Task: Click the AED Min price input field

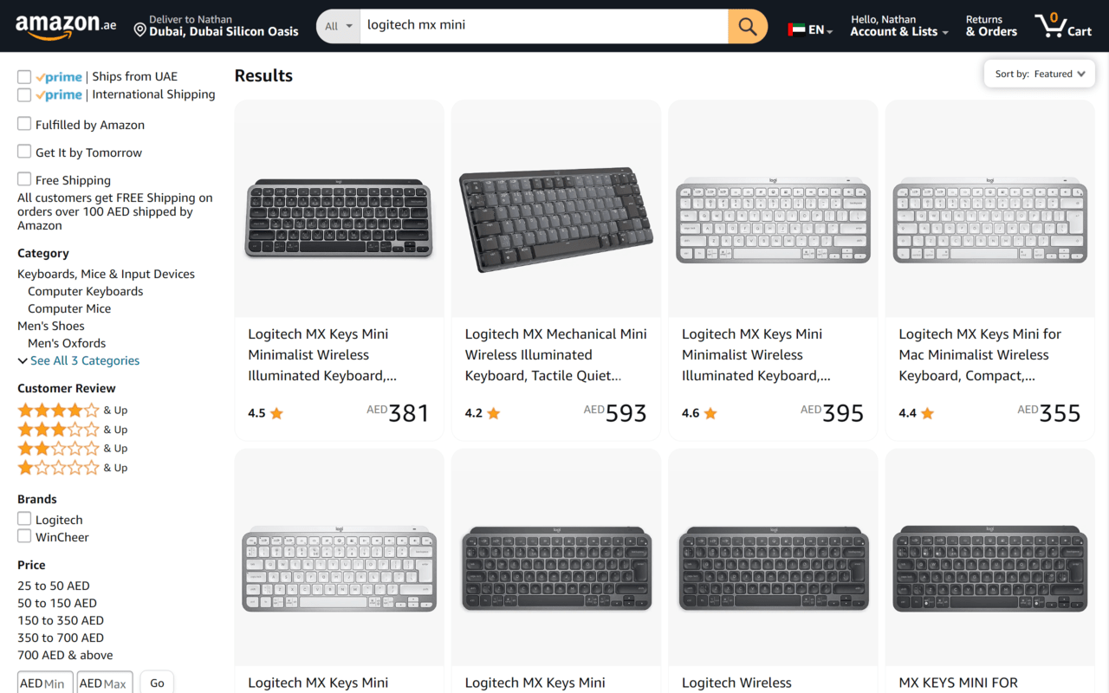Action: pos(45,683)
